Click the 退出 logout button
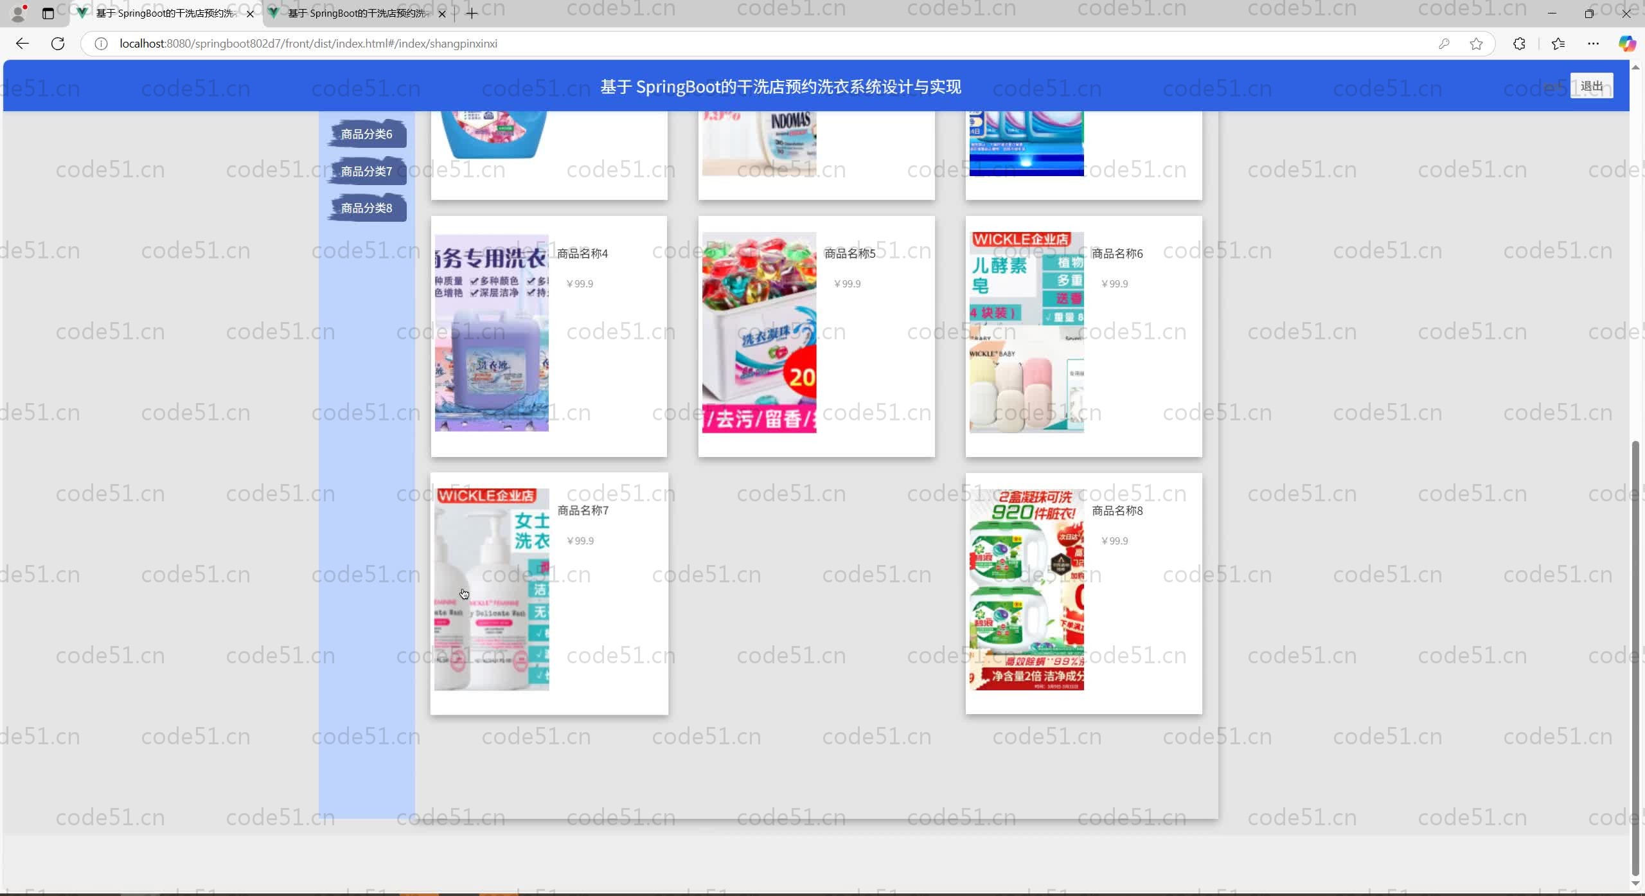The width and height of the screenshot is (1645, 896). [x=1591, y=86]
